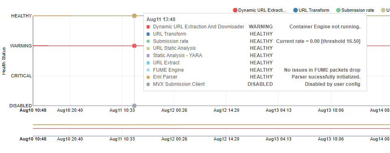Click purple square icon for Static Analysis YARA

tap(148, 55)
